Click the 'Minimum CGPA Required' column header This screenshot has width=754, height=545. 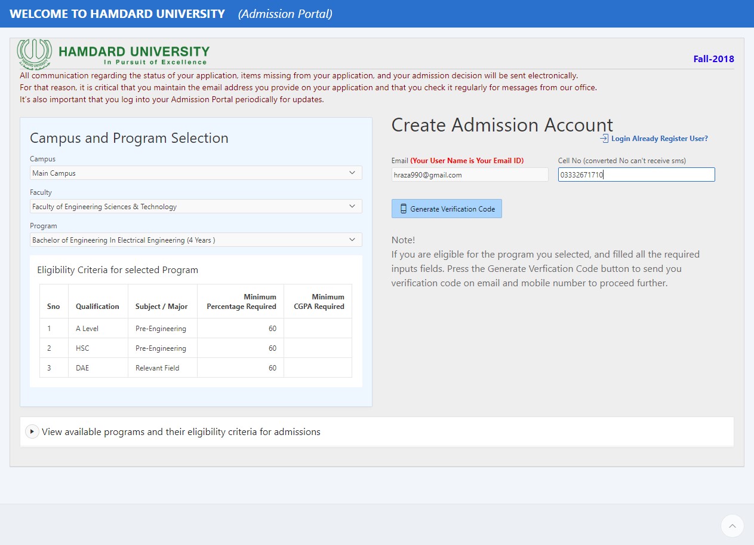[318, 301]
